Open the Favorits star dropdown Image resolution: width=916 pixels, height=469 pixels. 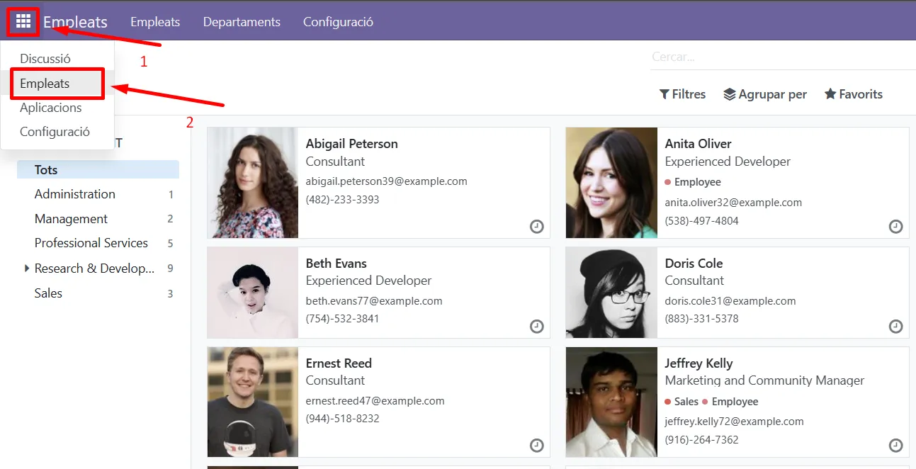click(x=854, y=94)
